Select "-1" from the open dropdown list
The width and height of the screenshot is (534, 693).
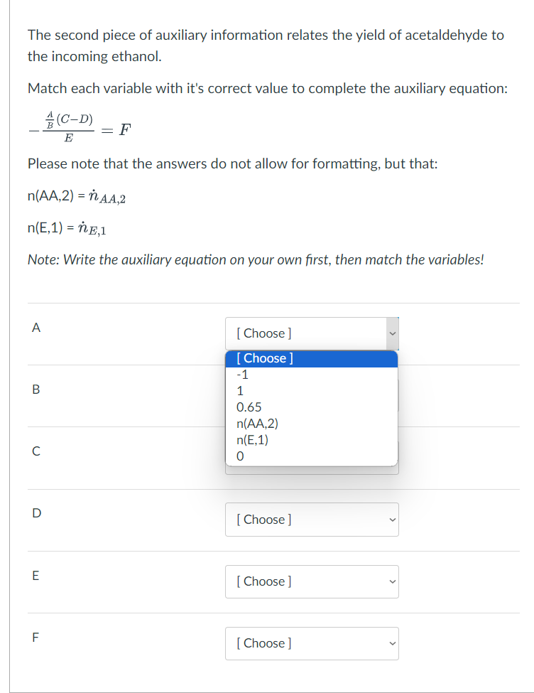(x=241, y=373)
